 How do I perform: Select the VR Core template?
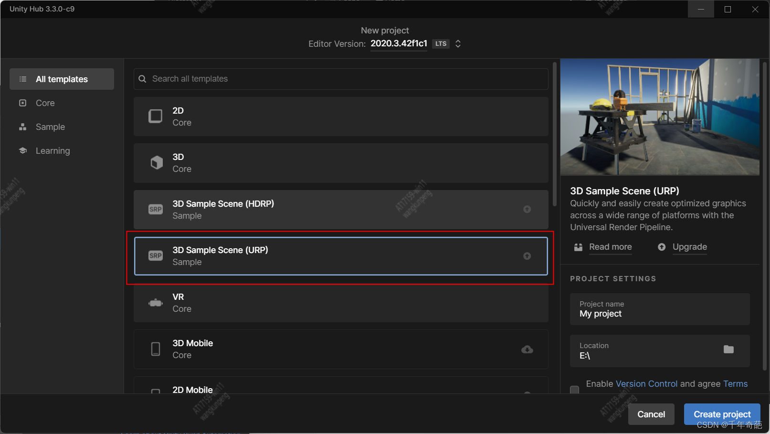341,303
